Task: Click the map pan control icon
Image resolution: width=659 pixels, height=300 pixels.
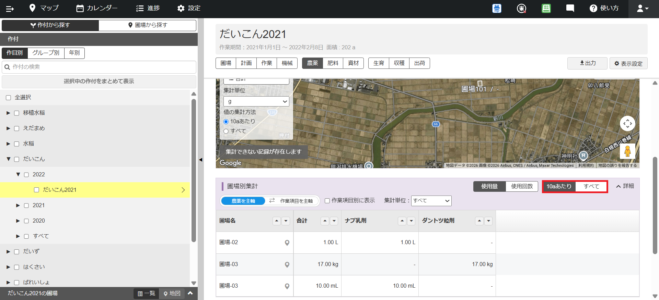Action: [x=627, y=124]
